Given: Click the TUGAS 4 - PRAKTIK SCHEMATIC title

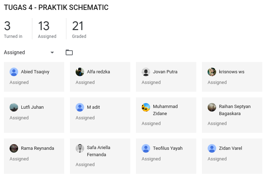Looking at the screenshot, I should pyautogui.click(x=56, y=7).
